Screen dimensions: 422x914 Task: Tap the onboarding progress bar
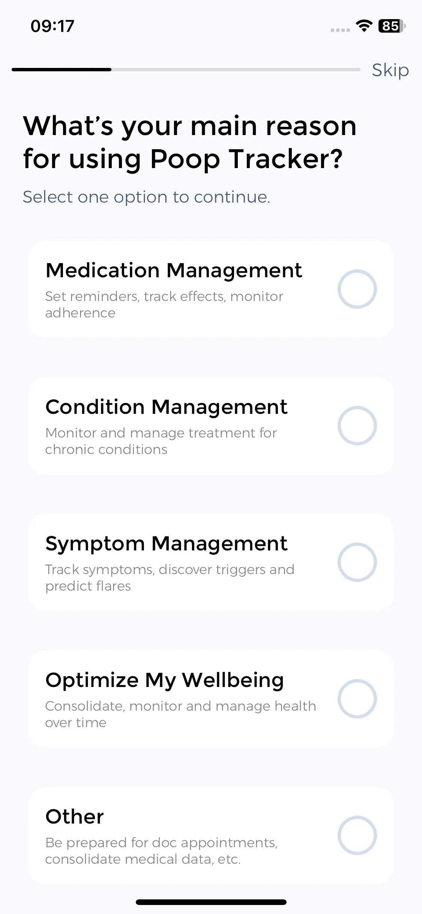(x=186, y=69)
